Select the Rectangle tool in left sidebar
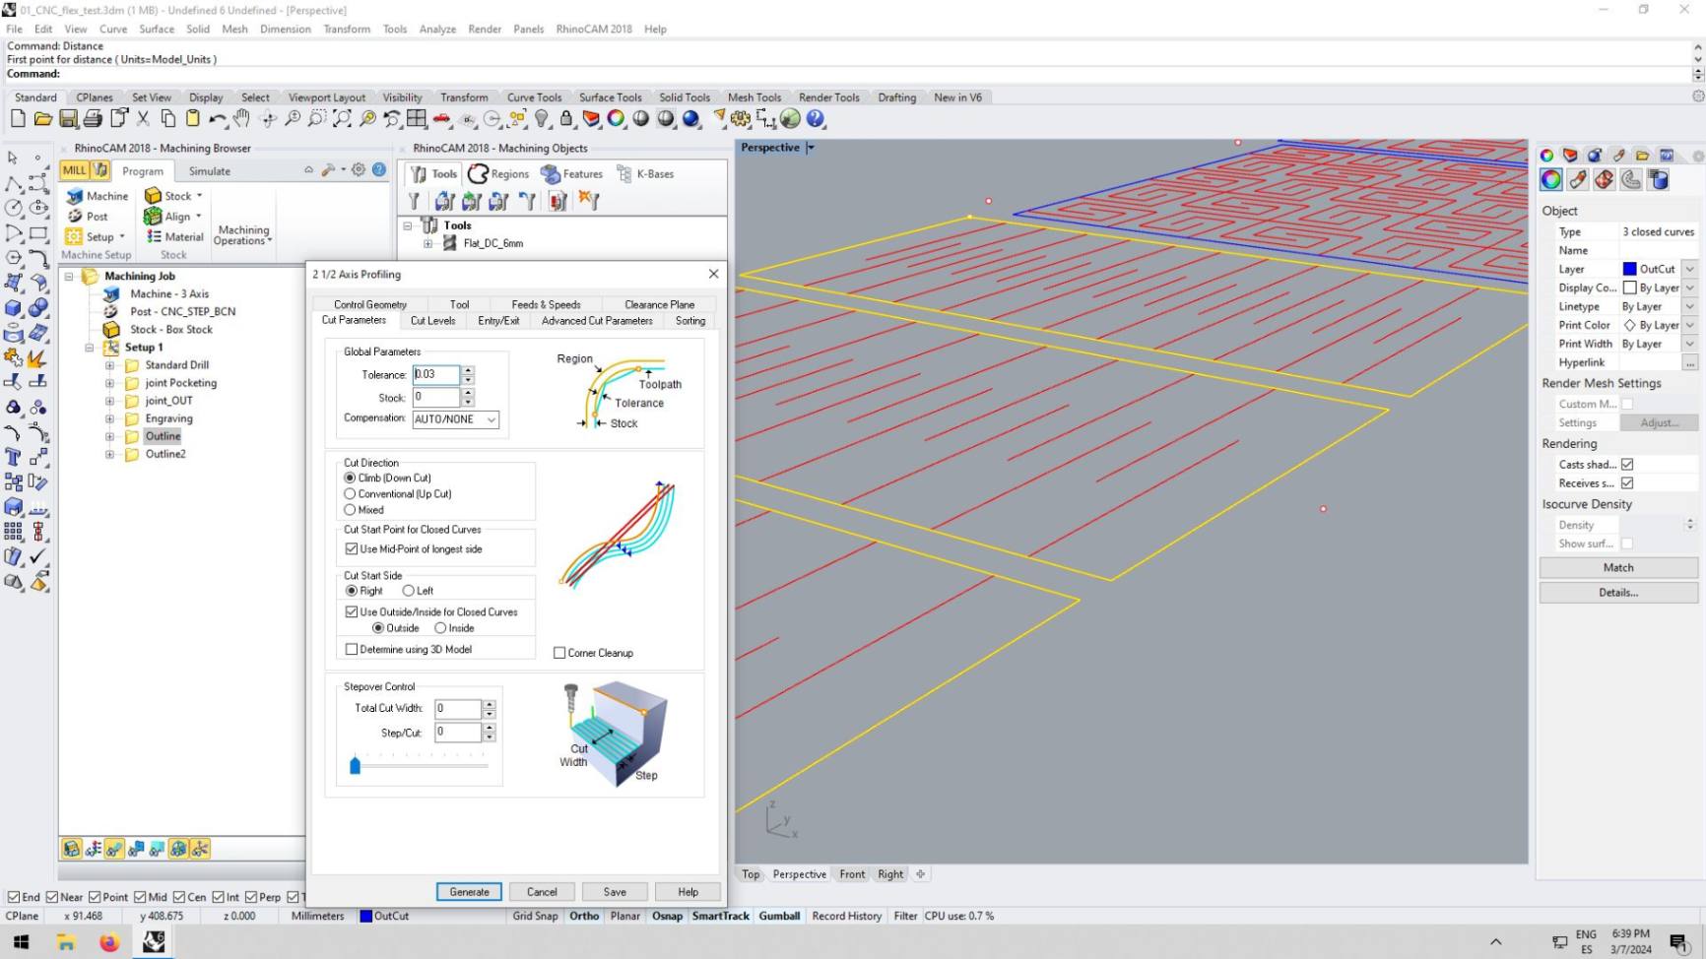The image size is (1706, 959). click(38, 233)
